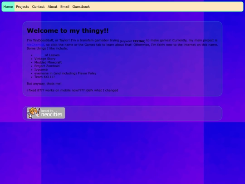Click the linked word before 'of Leaves'

(39, 55)
